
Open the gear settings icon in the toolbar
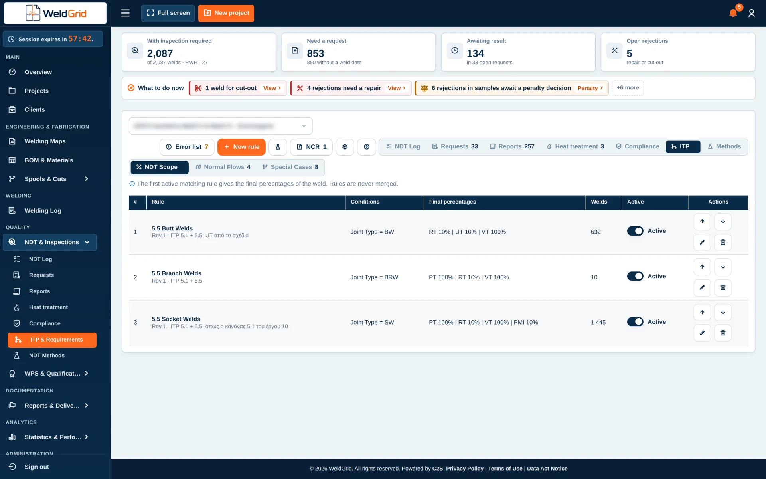pos(345,147)
